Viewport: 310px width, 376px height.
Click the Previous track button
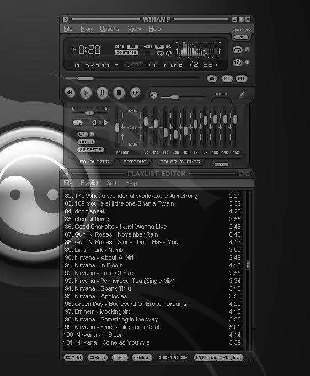coord(70,93)
